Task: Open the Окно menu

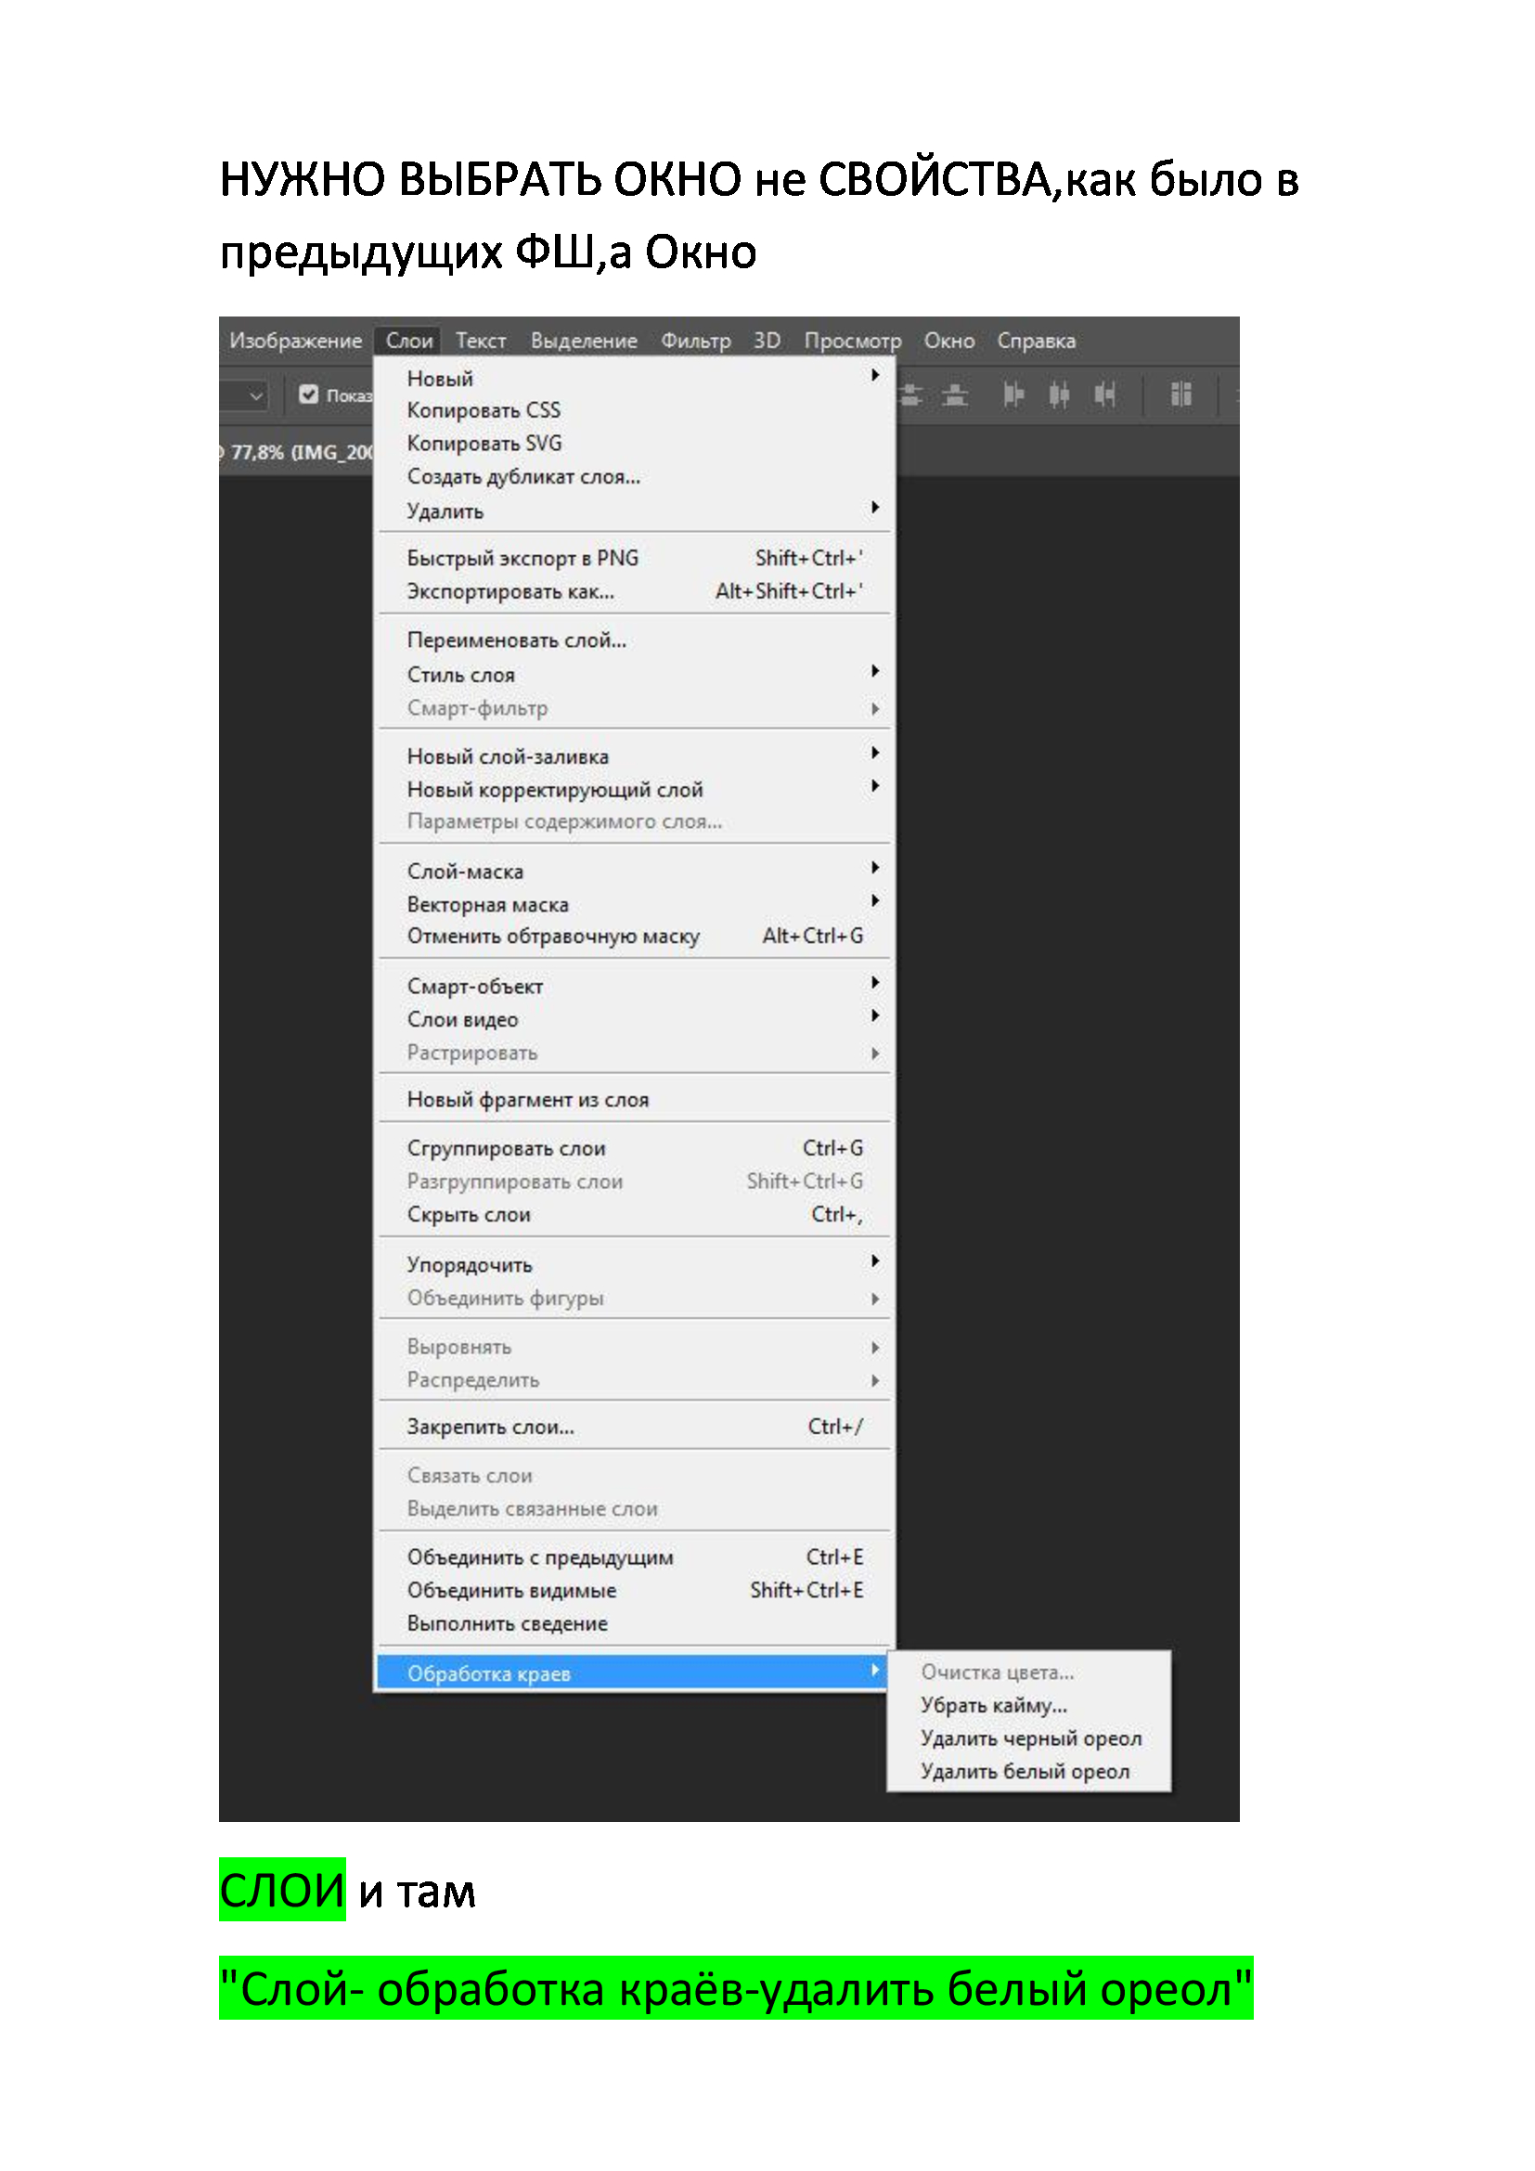Action: pyautogui.click(x=949, y=341)
